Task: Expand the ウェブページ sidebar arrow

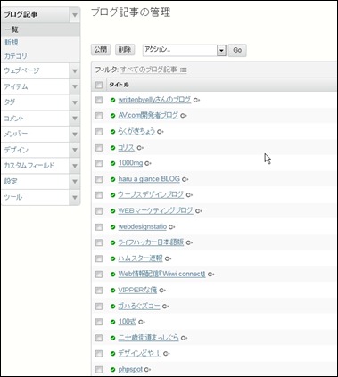Action: (x=75, y=71)
